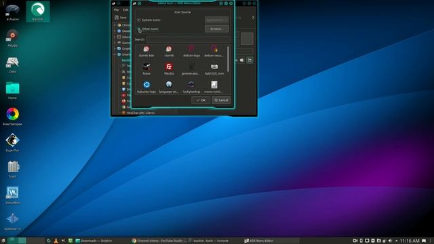This screenshot has height=244, width=434.
Task: Choose the Other icons radio button
Action: tap(148, 28)
